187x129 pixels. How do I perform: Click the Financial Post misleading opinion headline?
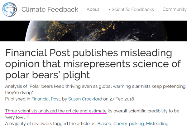93,64
